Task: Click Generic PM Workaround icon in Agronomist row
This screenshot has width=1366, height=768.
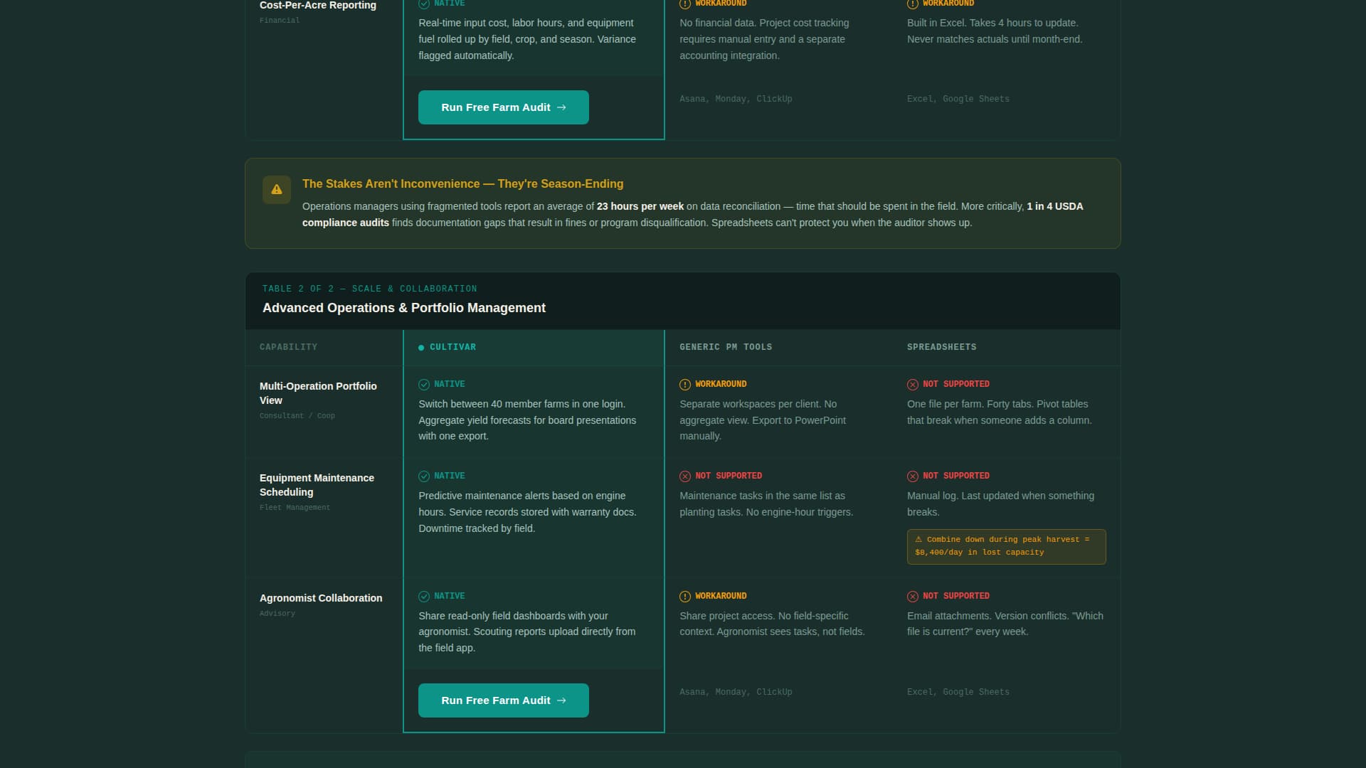Action: point(685,597)
